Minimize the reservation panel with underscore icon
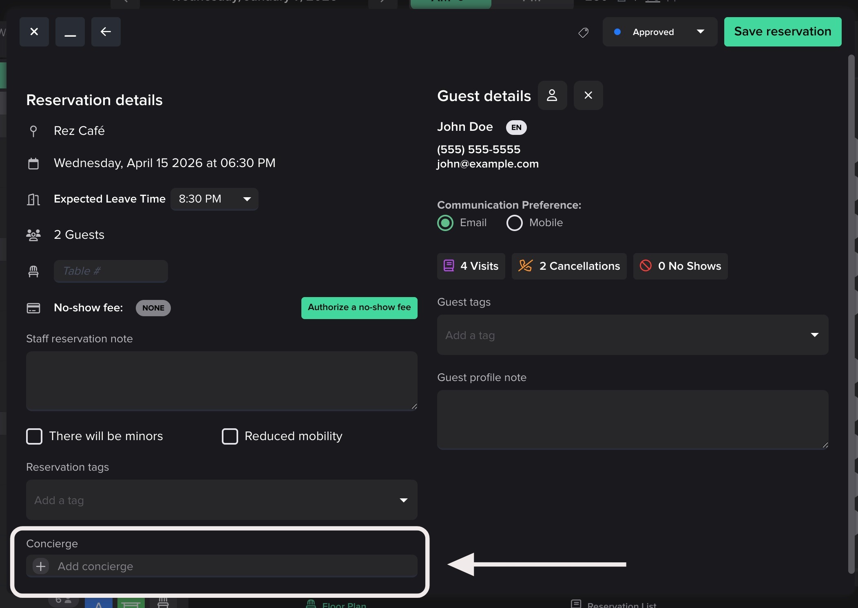 [x=70, y=32]
